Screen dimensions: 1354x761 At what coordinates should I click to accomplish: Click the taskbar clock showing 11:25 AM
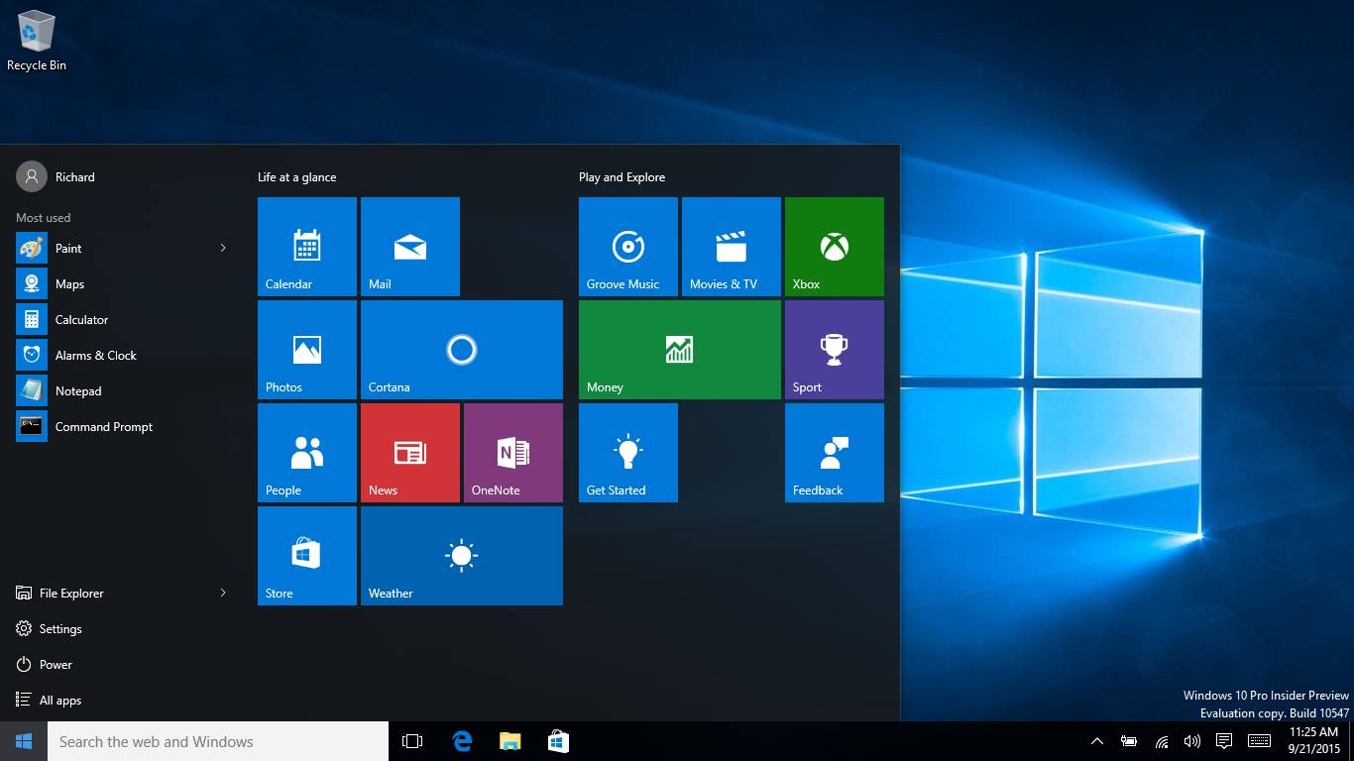1314,741
